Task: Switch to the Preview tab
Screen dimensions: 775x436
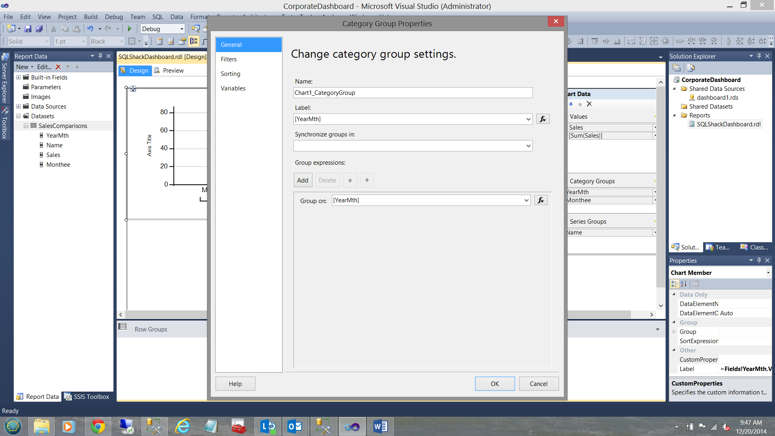Action: click(173, 71)
